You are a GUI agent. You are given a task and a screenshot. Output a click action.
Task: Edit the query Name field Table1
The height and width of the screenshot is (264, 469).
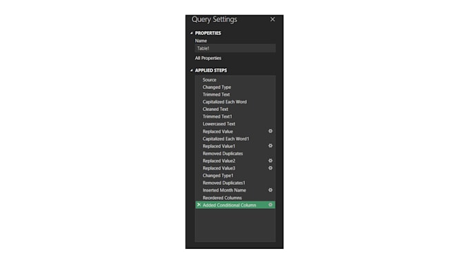tap(235, 48)
